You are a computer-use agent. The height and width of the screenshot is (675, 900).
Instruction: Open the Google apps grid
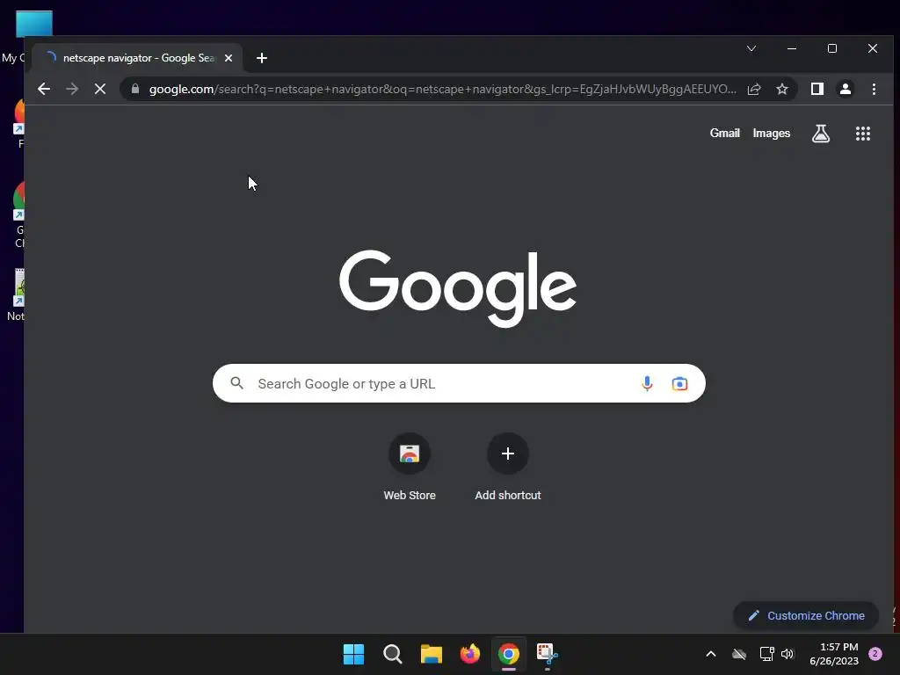click(x=863, y=134)
